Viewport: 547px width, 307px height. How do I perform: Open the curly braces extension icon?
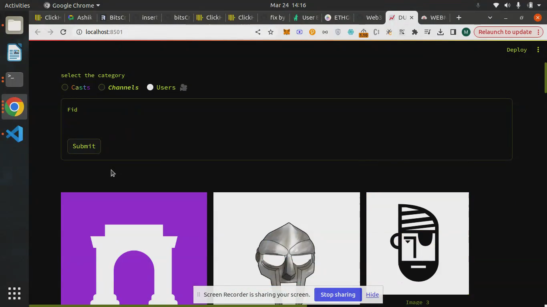(325, 32)
